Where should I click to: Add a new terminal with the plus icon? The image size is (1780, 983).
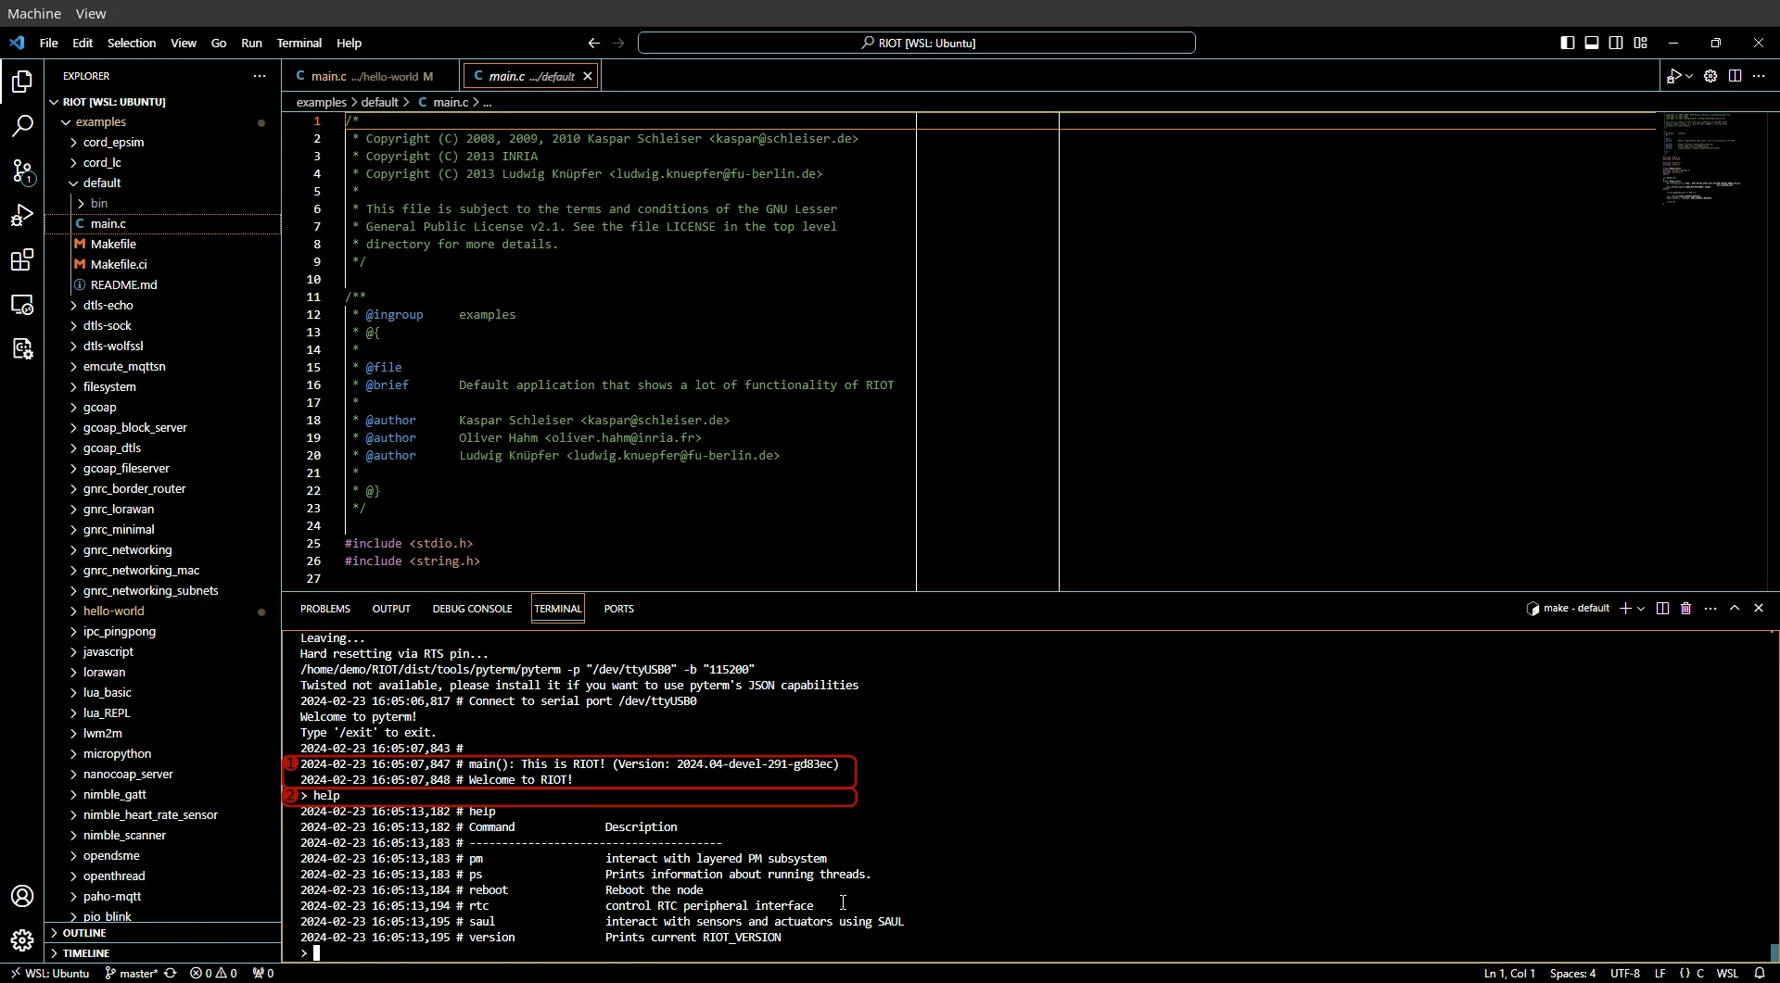(1627, 609)
